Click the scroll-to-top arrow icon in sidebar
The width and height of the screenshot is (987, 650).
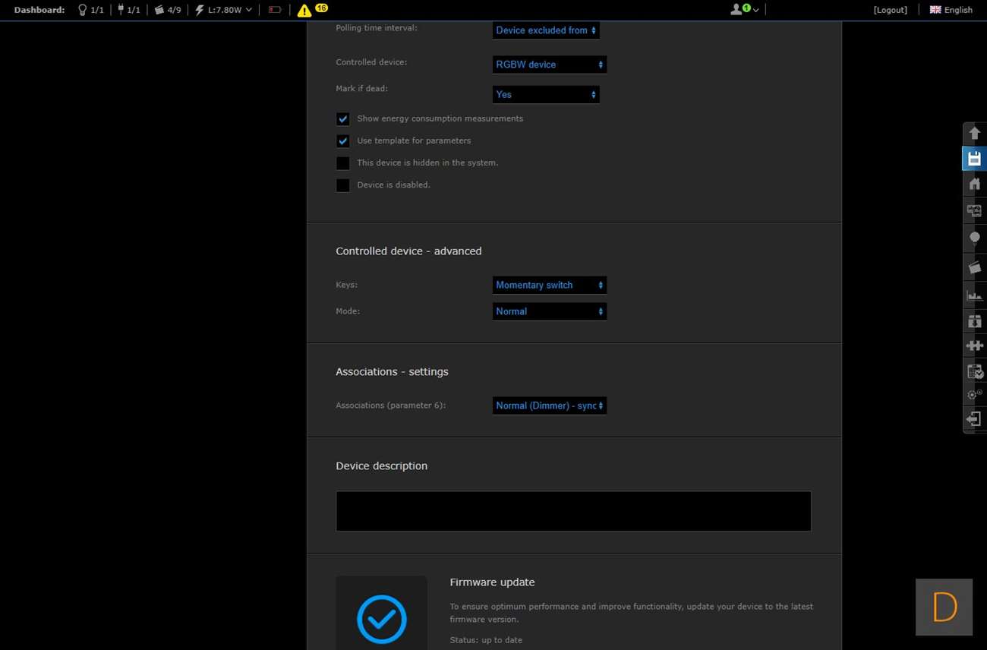coord(974,134)
